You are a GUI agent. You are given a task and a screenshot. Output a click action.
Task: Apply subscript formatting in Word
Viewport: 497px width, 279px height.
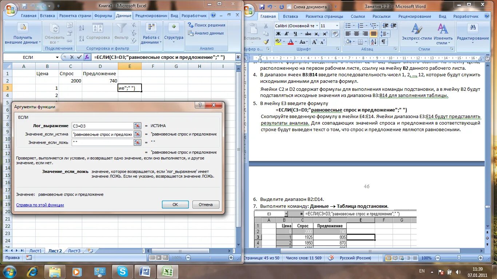click(x=317, y=34)
